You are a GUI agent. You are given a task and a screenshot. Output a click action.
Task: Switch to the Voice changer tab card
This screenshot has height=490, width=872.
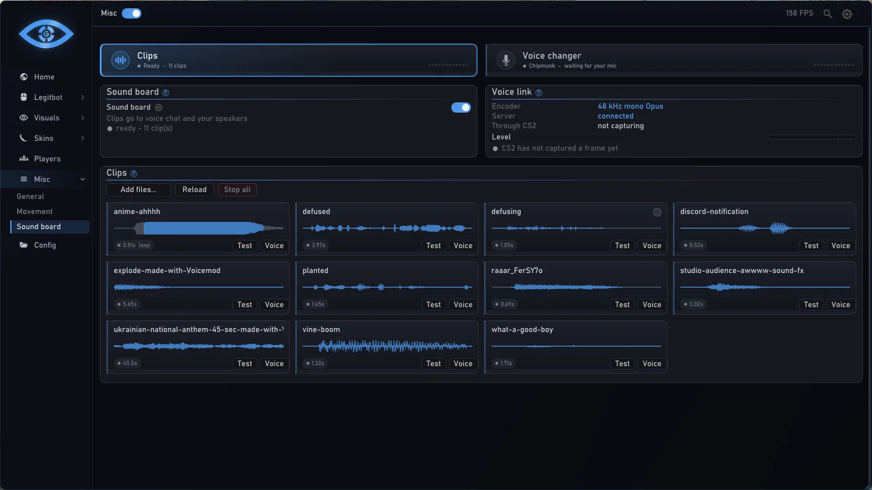[674, 60]
